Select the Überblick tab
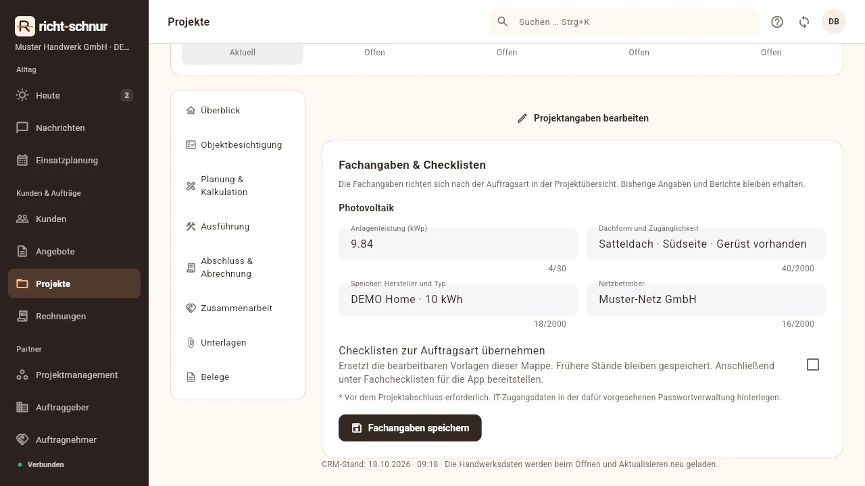Image resolution: width=865 pixels, height=486 pixels. coord(238,110)
